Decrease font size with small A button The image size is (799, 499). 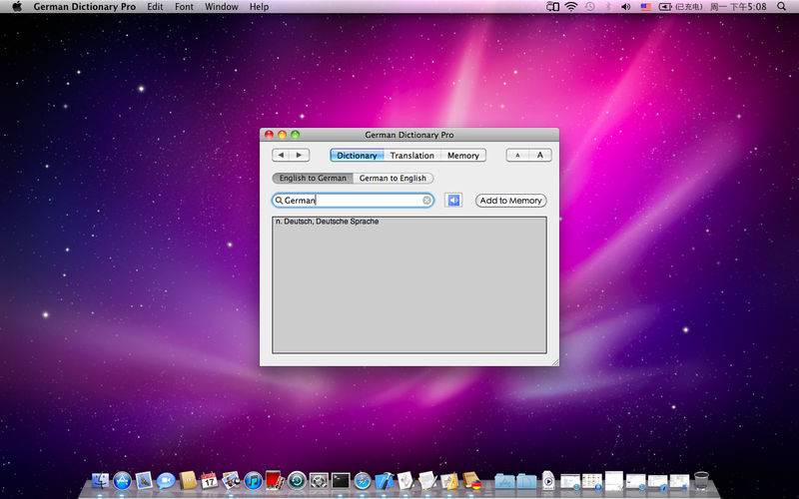click(x=517, y=156)
